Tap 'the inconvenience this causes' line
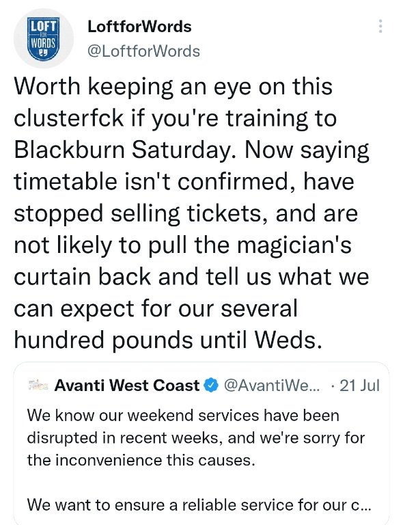403x525 pixels. (141, 460)
